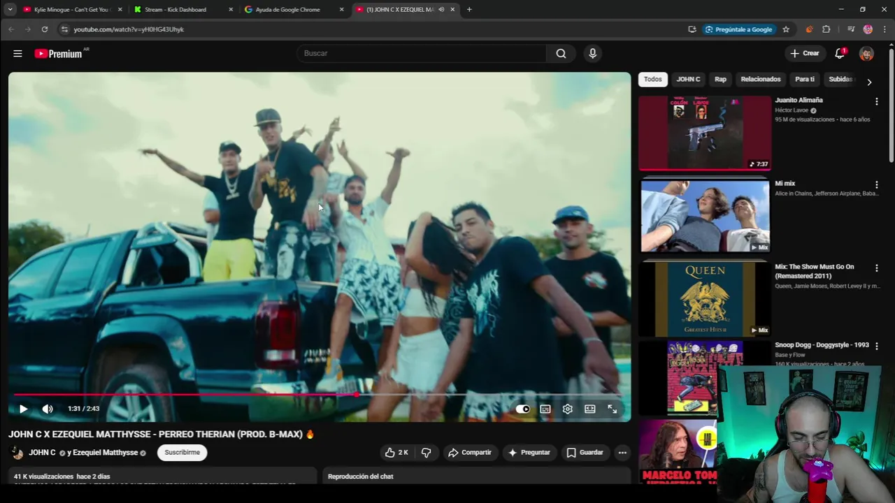Select the Rap filter chip
Screen dimensions: 895x503
pyautogui.click(x=720, y=79)
